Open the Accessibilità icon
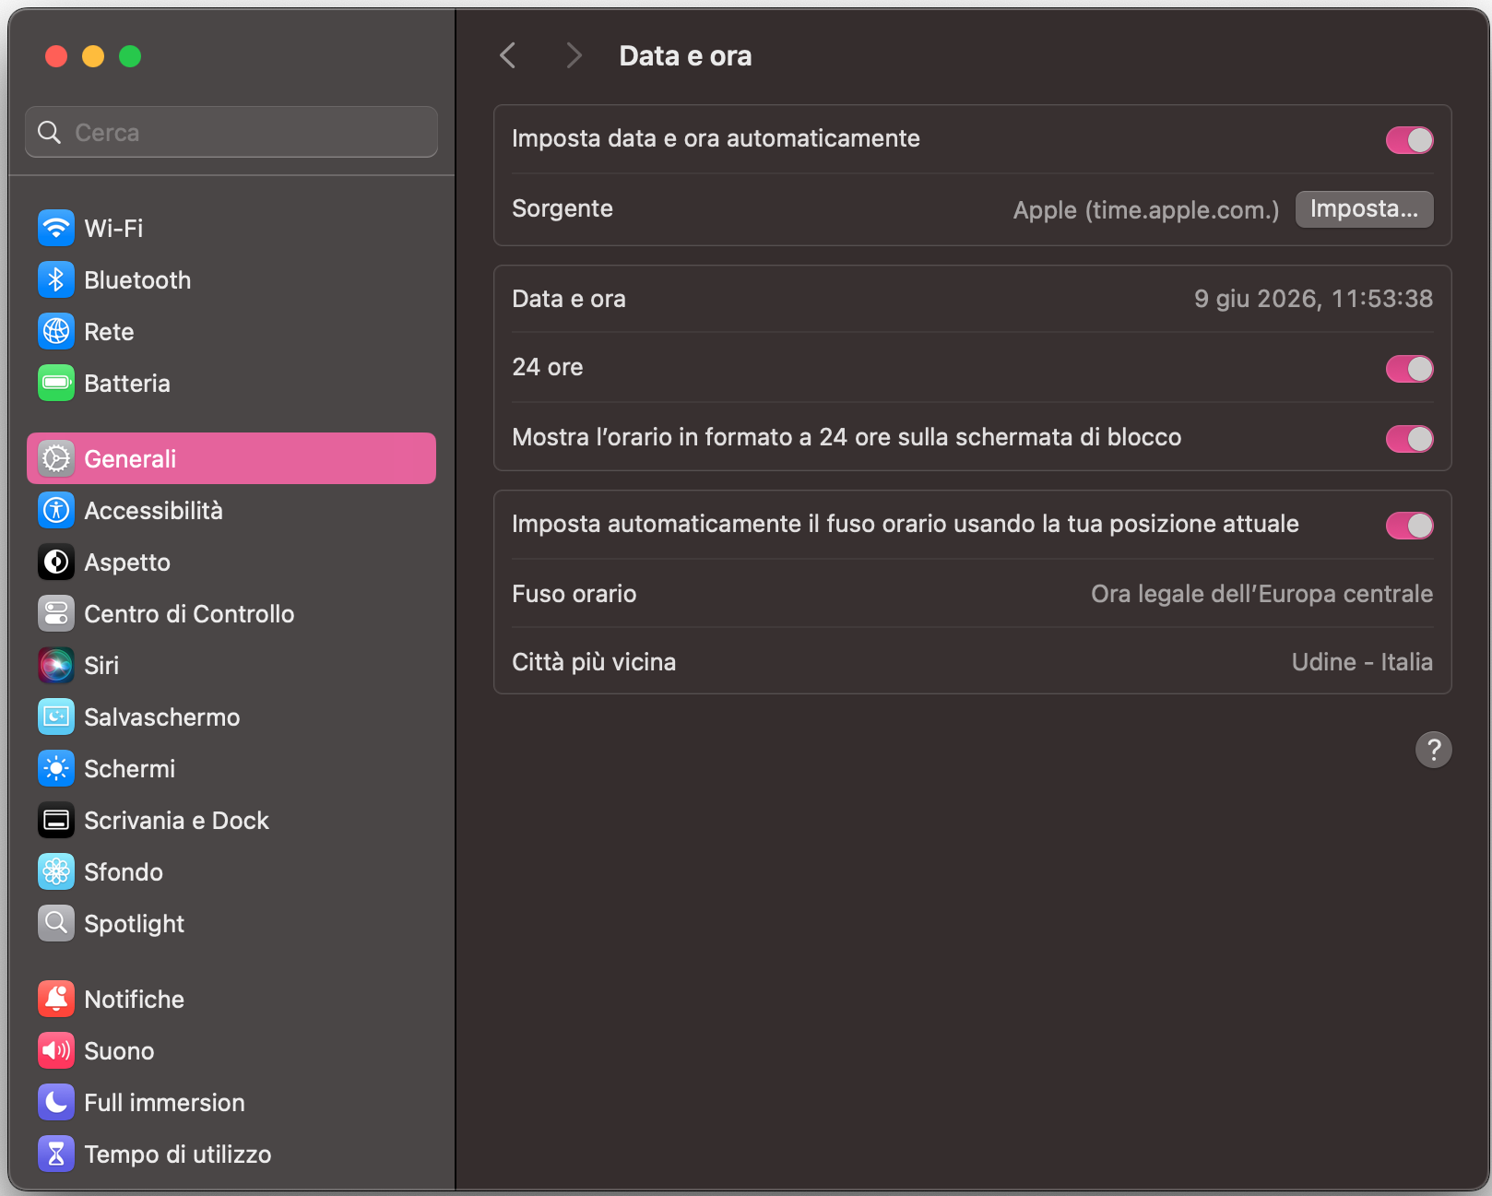The width and height of the screenshot is (1492, 1196). pyautogui.click(x=56, y=510)
